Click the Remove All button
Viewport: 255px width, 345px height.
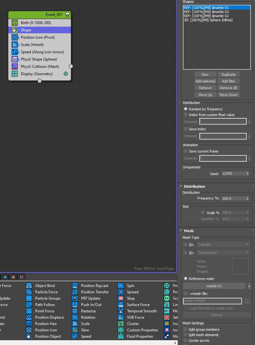click(228, 88)
